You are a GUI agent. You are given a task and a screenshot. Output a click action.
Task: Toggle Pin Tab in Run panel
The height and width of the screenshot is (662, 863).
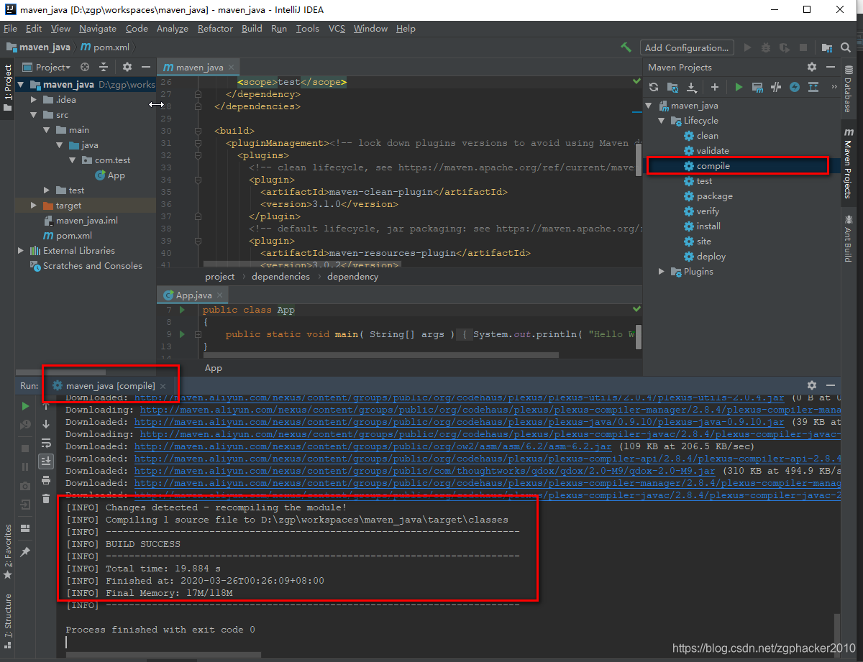click(26, 551)
